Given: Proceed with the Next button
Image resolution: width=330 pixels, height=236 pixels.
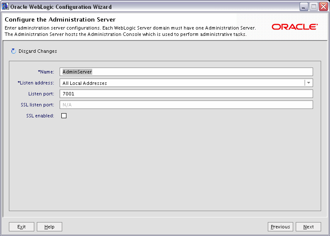Looking at the screenshot, I should coord(308,227).
